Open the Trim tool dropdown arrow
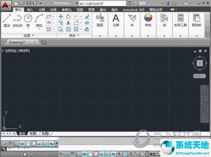 [x=81, y=16]
